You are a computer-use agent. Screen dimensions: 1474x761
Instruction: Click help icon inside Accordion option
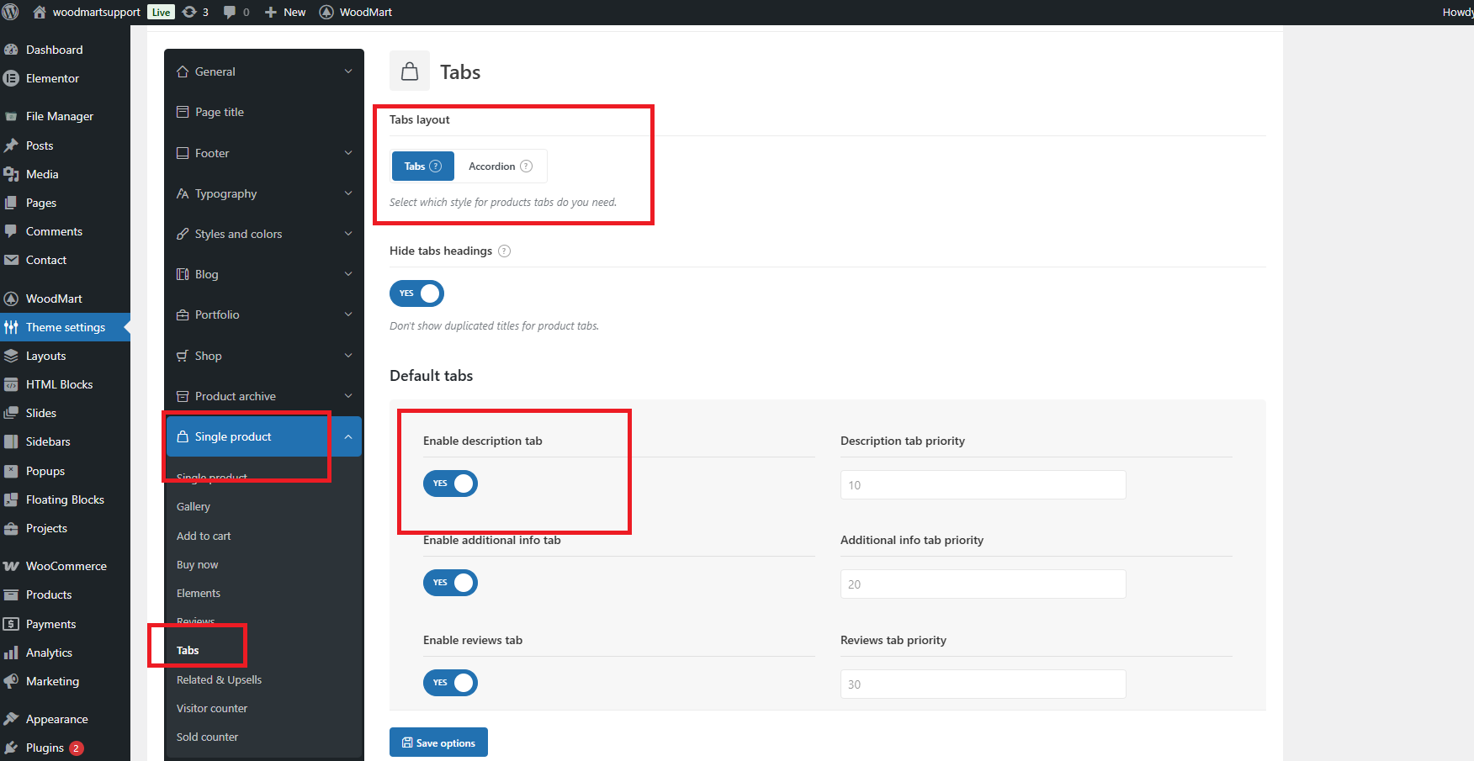(x=526, y=166)
